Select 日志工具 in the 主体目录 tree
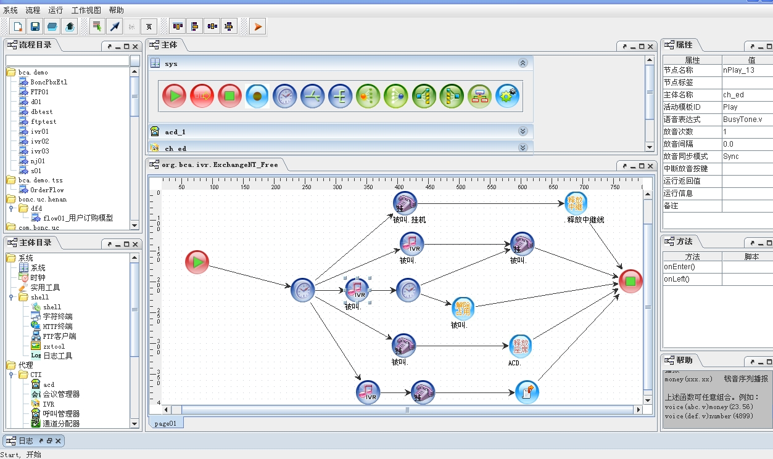Viewport: 773px width, 459px height. [57, 355]
